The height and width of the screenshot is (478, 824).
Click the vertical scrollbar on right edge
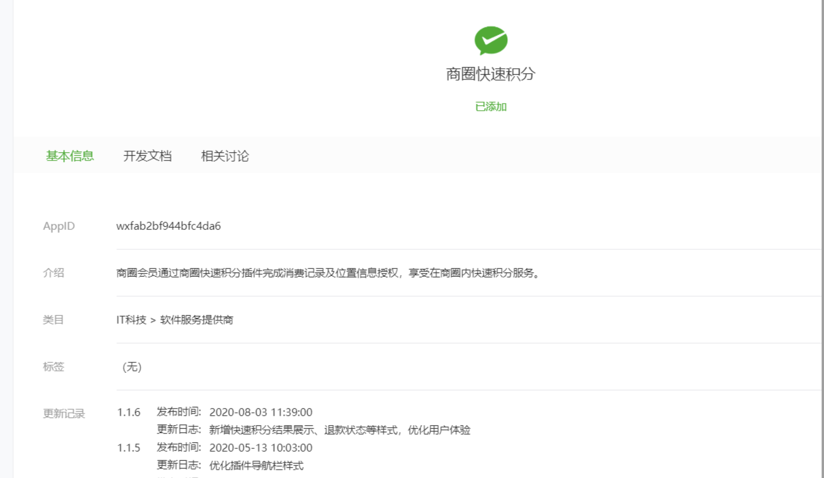pyautogui.click(x=822, y=237)
